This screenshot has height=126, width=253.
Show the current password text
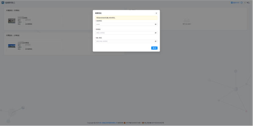click(155, 24)
